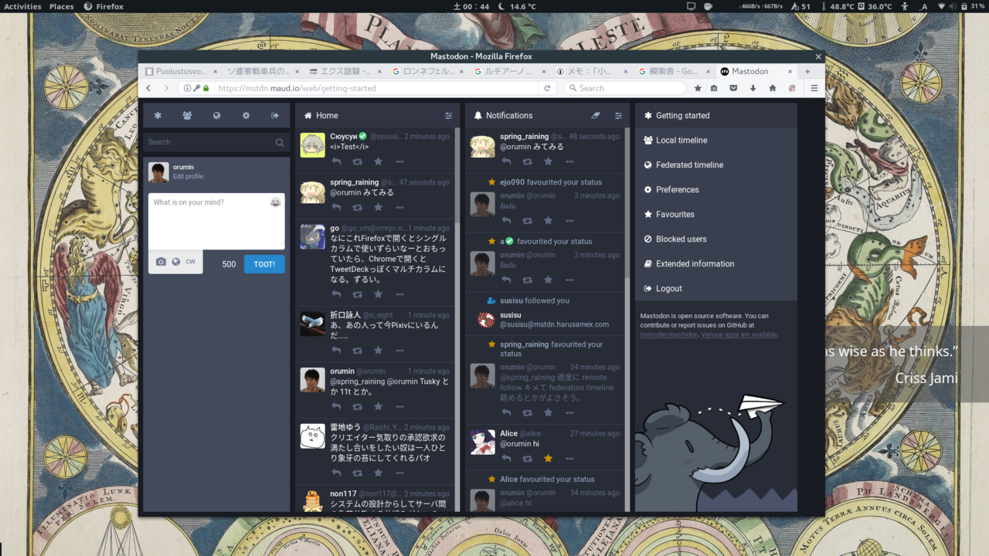
Task: Open the Various apps are available link
Action: pyautogui.click(x=739, y=334)
